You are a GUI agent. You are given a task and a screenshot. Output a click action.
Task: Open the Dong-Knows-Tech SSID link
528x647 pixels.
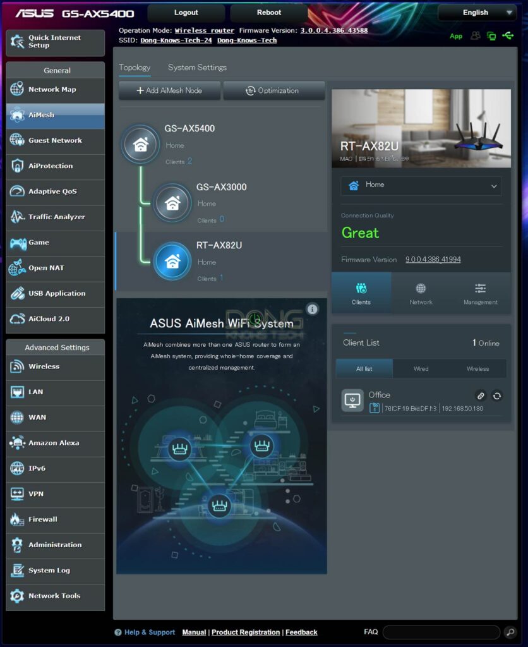(247, 40)
